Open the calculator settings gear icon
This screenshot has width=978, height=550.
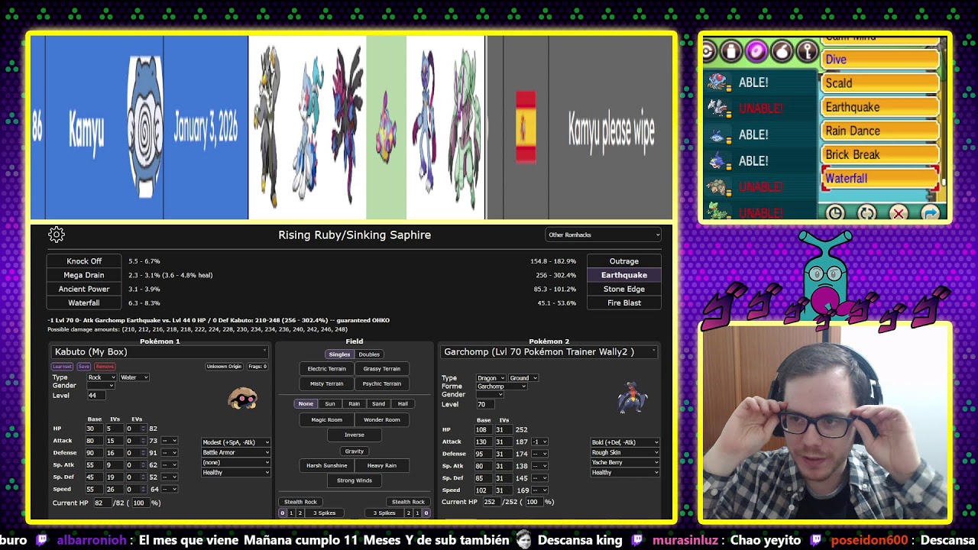click(x=57, y=235)
